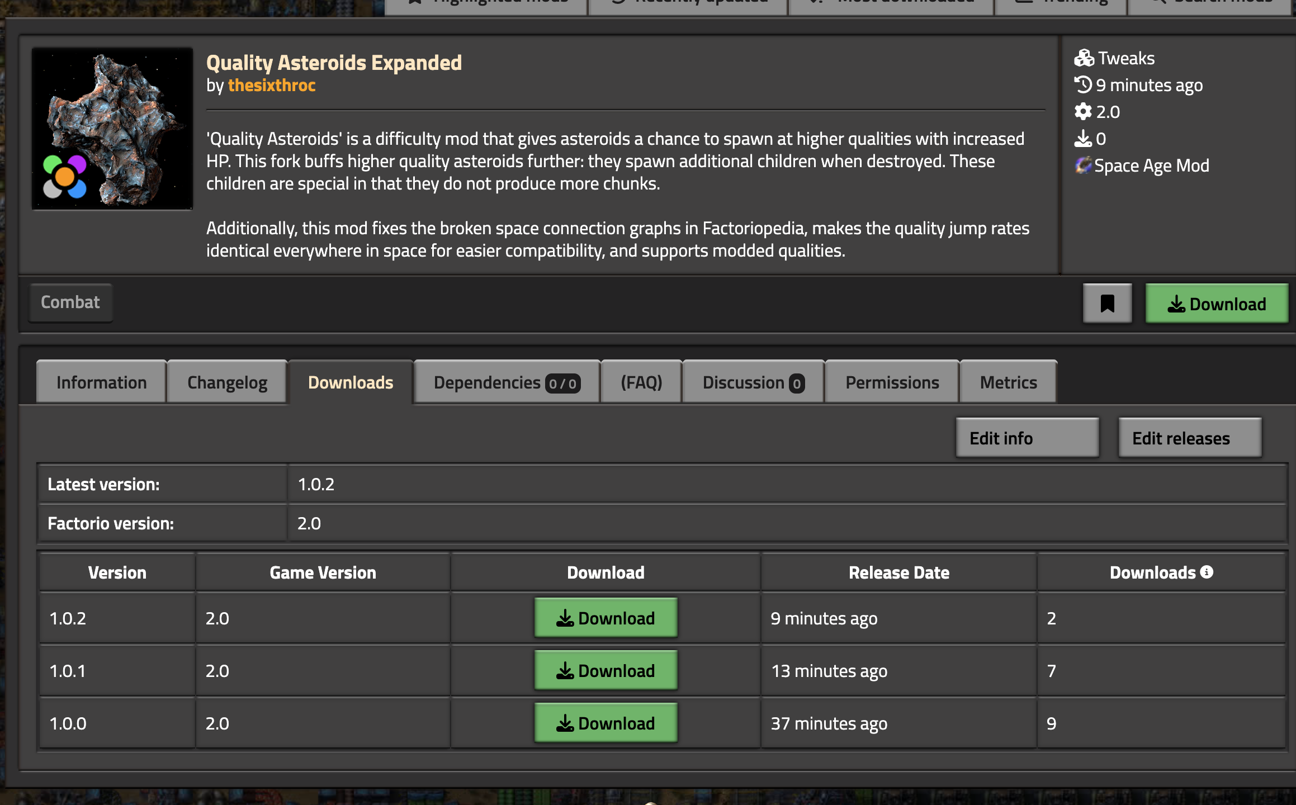Click the last updated clock icon
This screenshot has width=1296, height=805.
[1083, 85]
